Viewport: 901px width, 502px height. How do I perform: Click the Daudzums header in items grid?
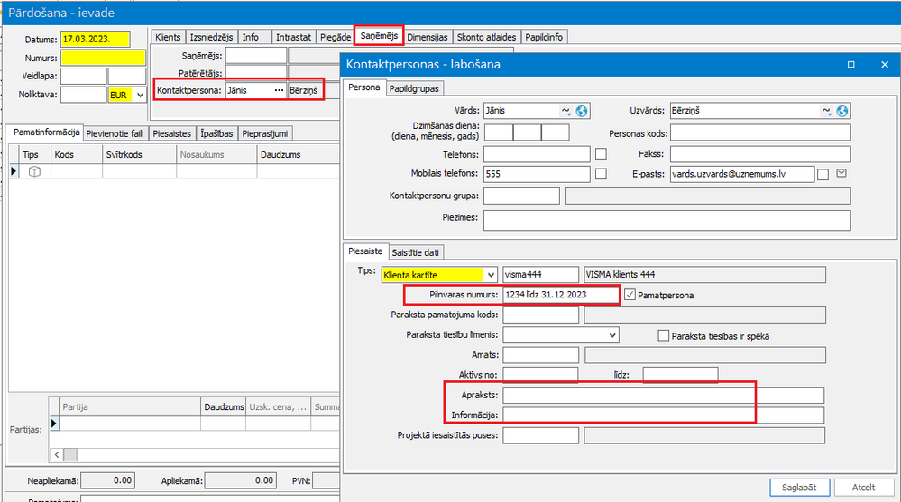tap(298, 154)
